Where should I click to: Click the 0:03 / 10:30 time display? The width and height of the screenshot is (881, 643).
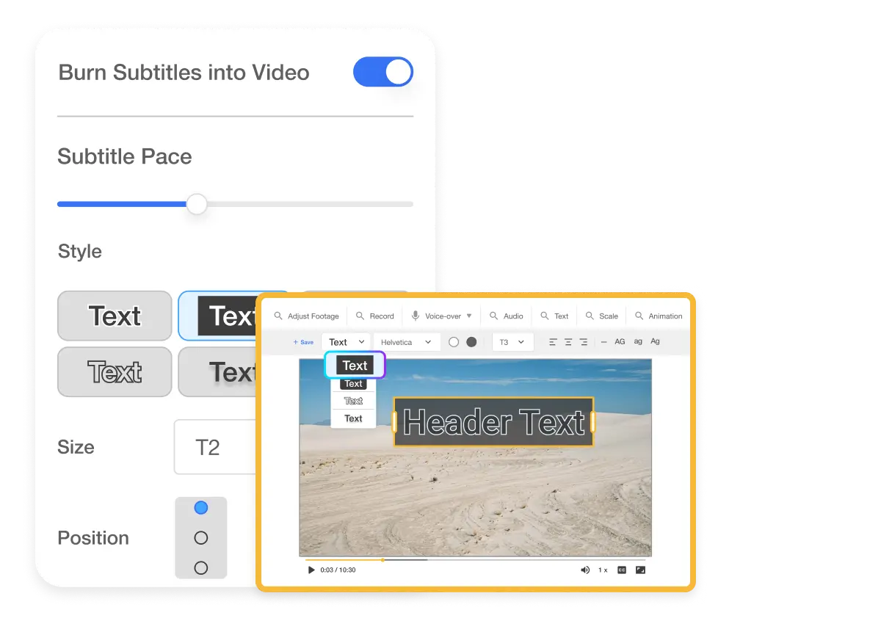[338, 570]
